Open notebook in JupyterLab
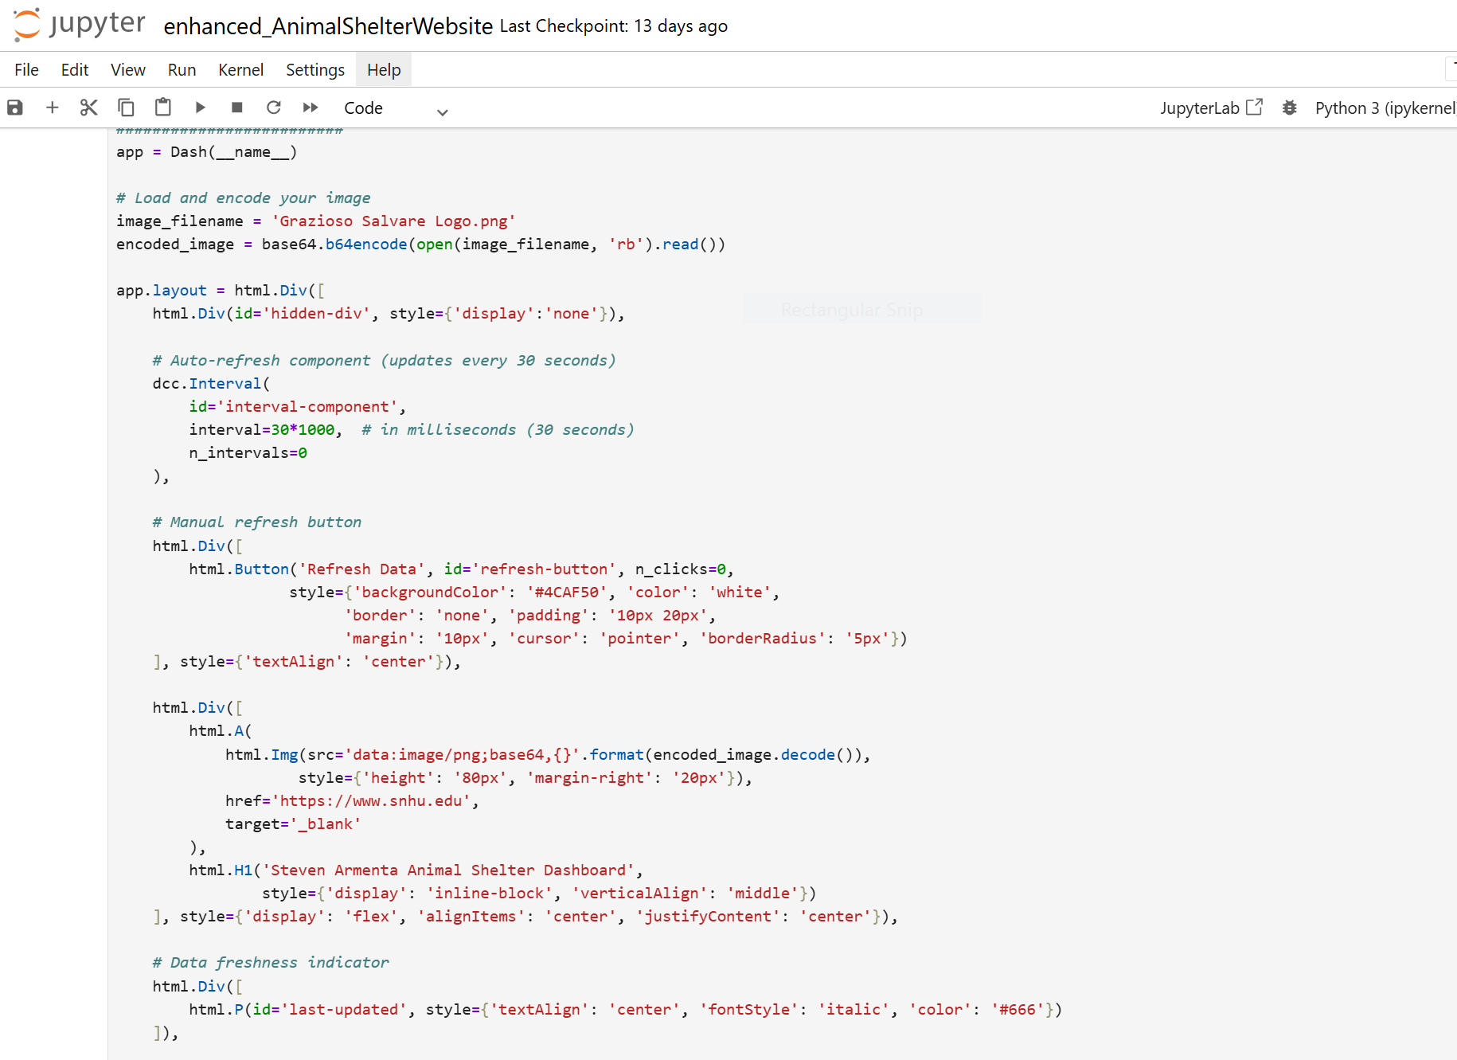The height and width of the screenshot is (1060, 1457). coord(1211,108)
